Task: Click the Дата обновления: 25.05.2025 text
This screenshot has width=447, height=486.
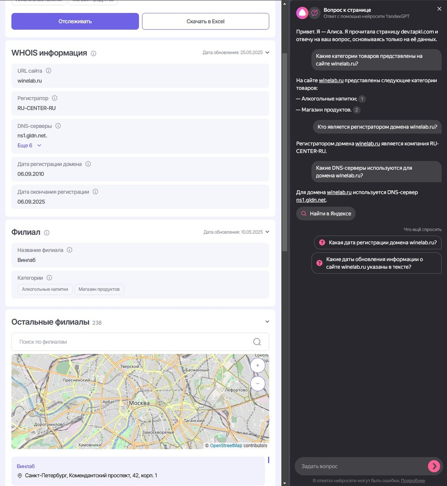Action: click(x=232, y=53)
